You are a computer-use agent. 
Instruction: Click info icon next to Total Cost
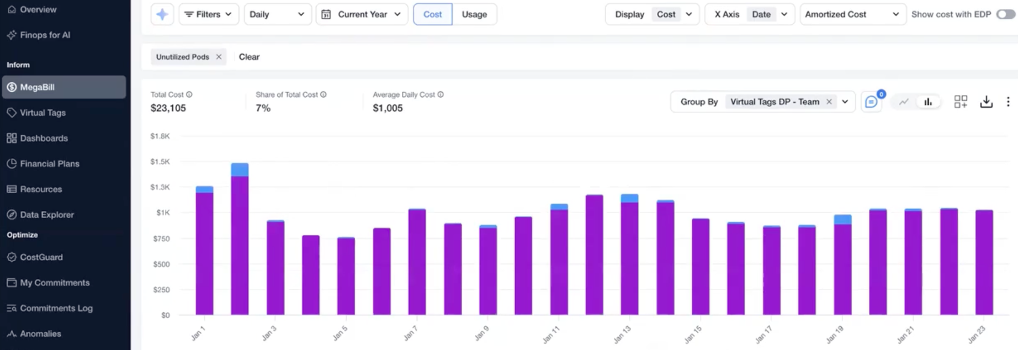189,94
